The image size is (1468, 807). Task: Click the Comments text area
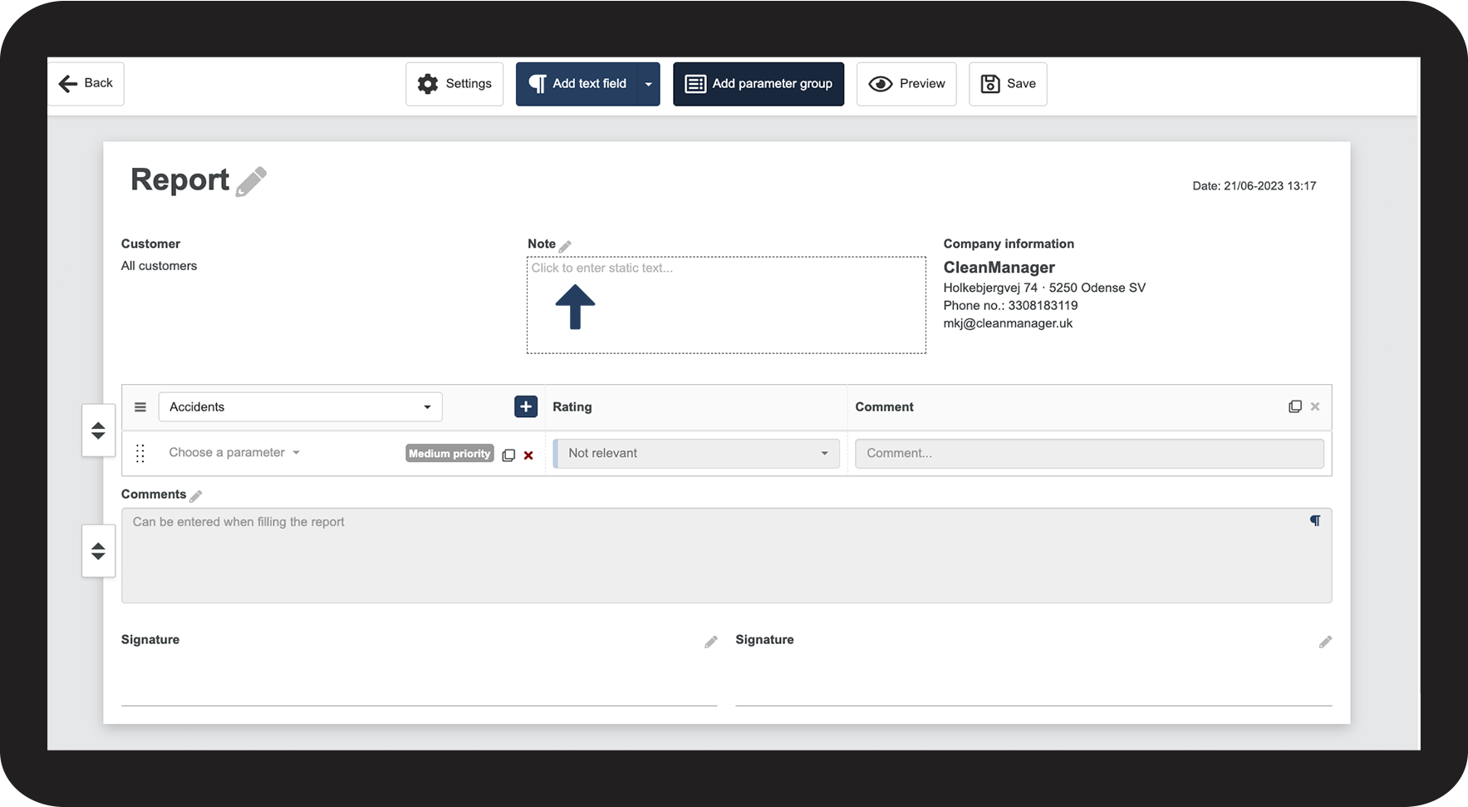point(726,555)
